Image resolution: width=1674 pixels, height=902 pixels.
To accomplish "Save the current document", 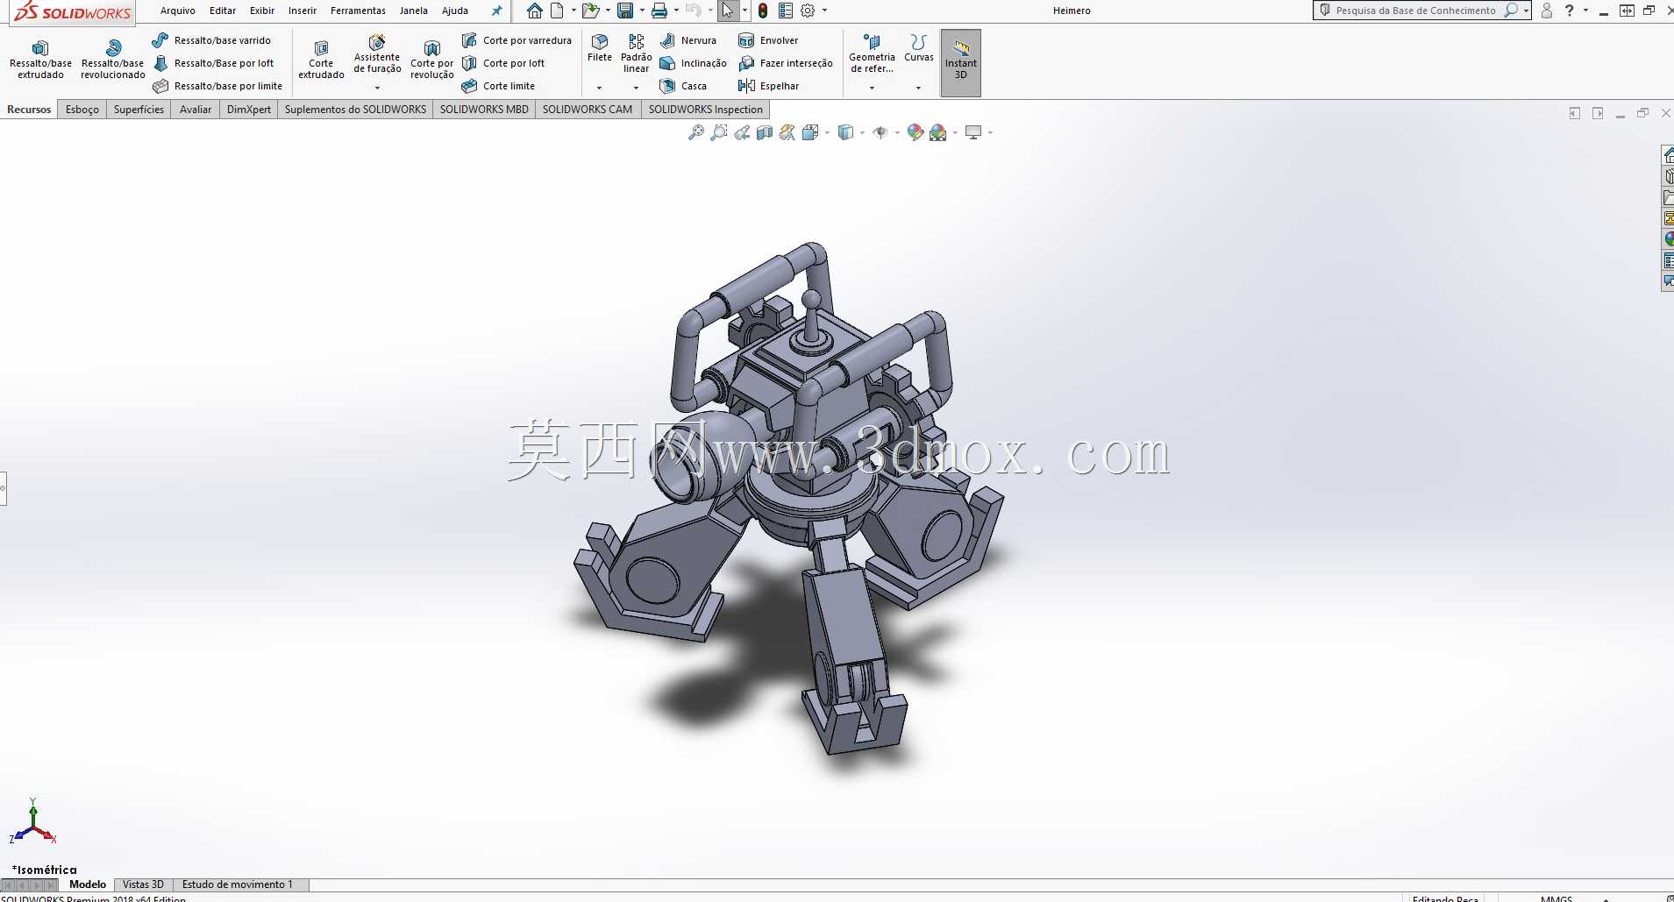I will click(625, 11).
